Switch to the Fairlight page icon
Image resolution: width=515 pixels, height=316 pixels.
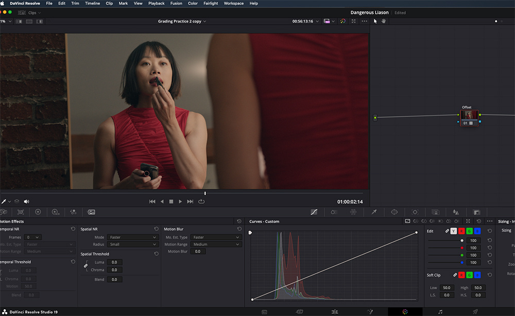pyautogui.click(x=440, y=312)
